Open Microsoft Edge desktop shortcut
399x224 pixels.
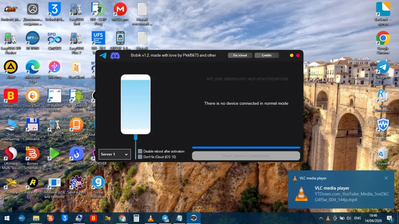pyautogui.click(x=33, y=72)
